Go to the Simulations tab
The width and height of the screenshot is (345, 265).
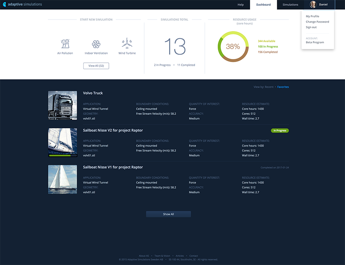[290, 5]
